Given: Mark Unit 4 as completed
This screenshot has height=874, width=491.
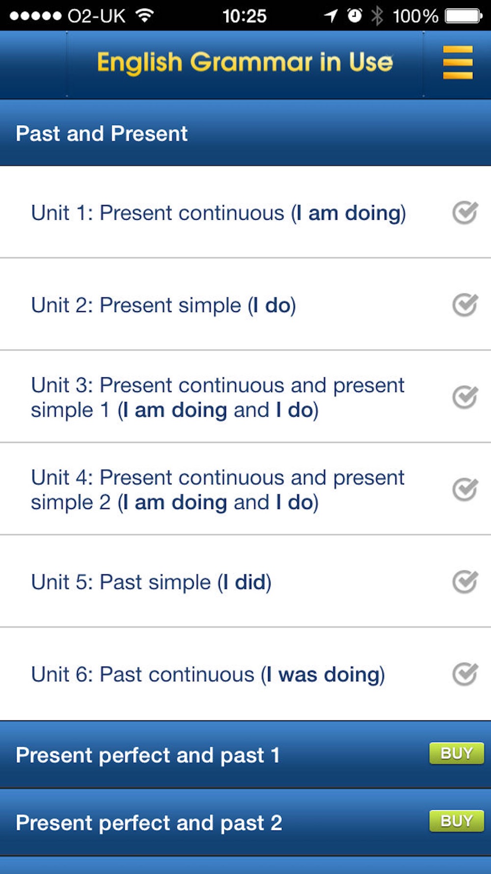Looking at the screenshot, I should tap(465, 489).
